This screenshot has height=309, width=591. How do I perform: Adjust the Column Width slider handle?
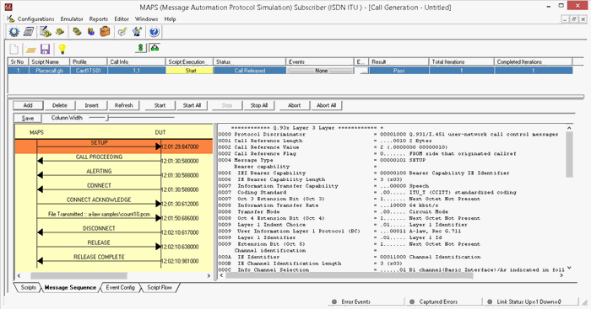(107, 118)
